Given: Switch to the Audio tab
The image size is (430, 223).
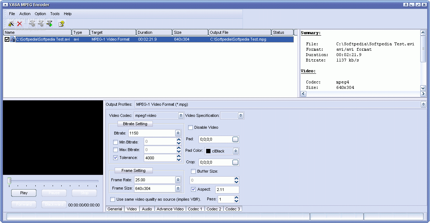Looking at the screenshot, I should (147, 209).
